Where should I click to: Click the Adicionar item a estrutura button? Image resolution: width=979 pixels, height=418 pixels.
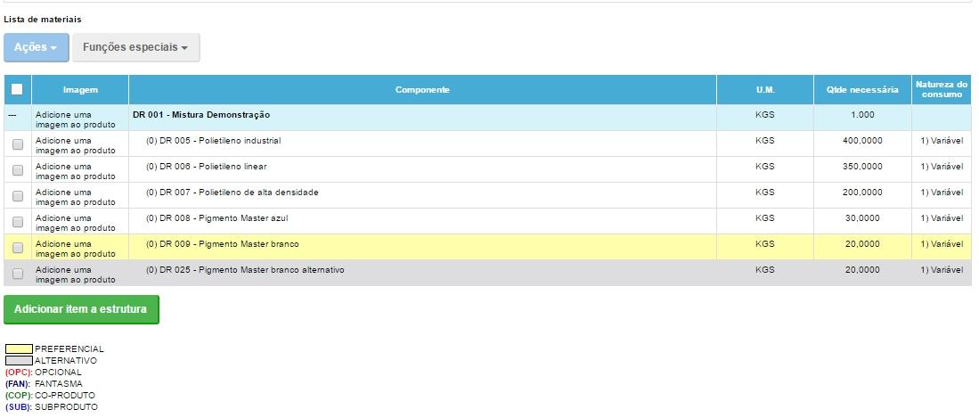81,309
